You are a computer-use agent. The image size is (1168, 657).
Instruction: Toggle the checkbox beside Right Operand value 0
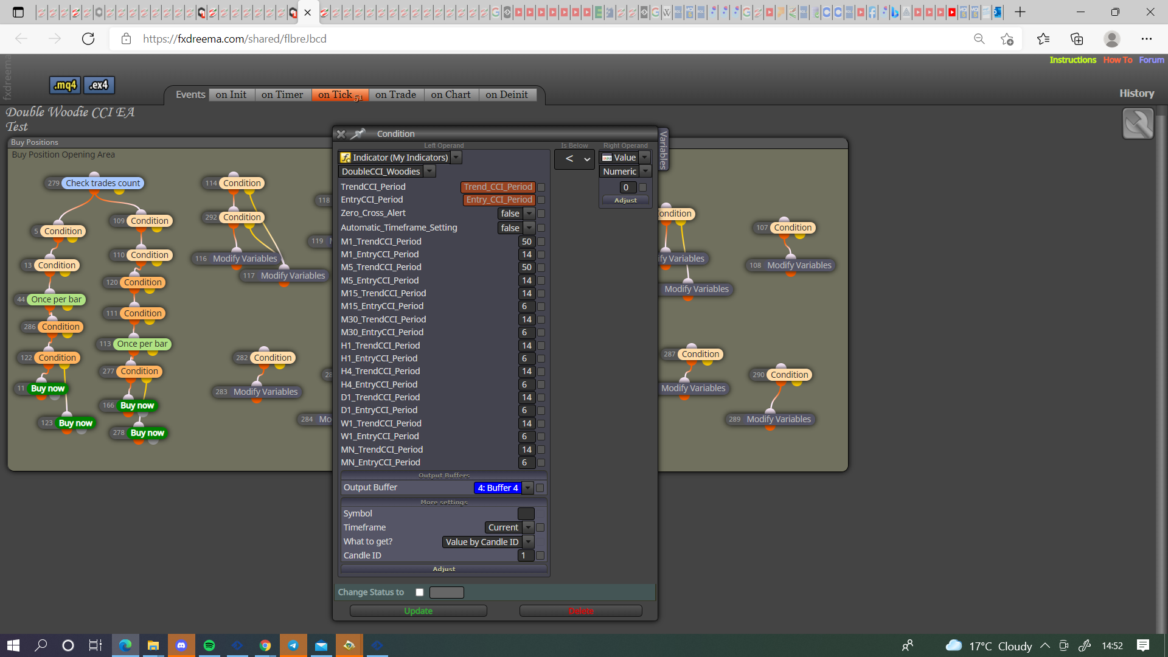642,187
